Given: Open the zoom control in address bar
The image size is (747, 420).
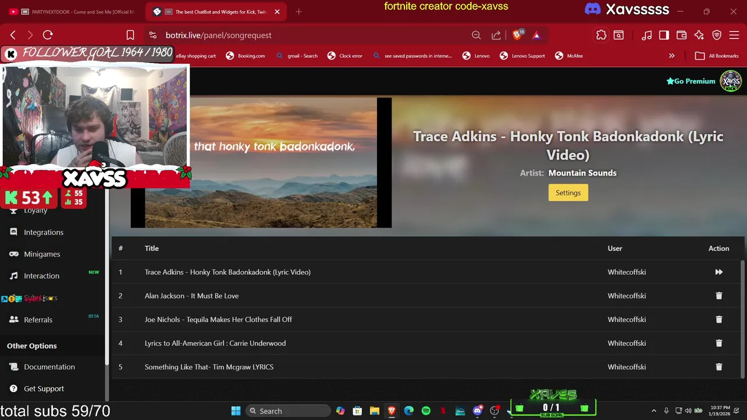Looking at the screenshot, I should 476,35.
